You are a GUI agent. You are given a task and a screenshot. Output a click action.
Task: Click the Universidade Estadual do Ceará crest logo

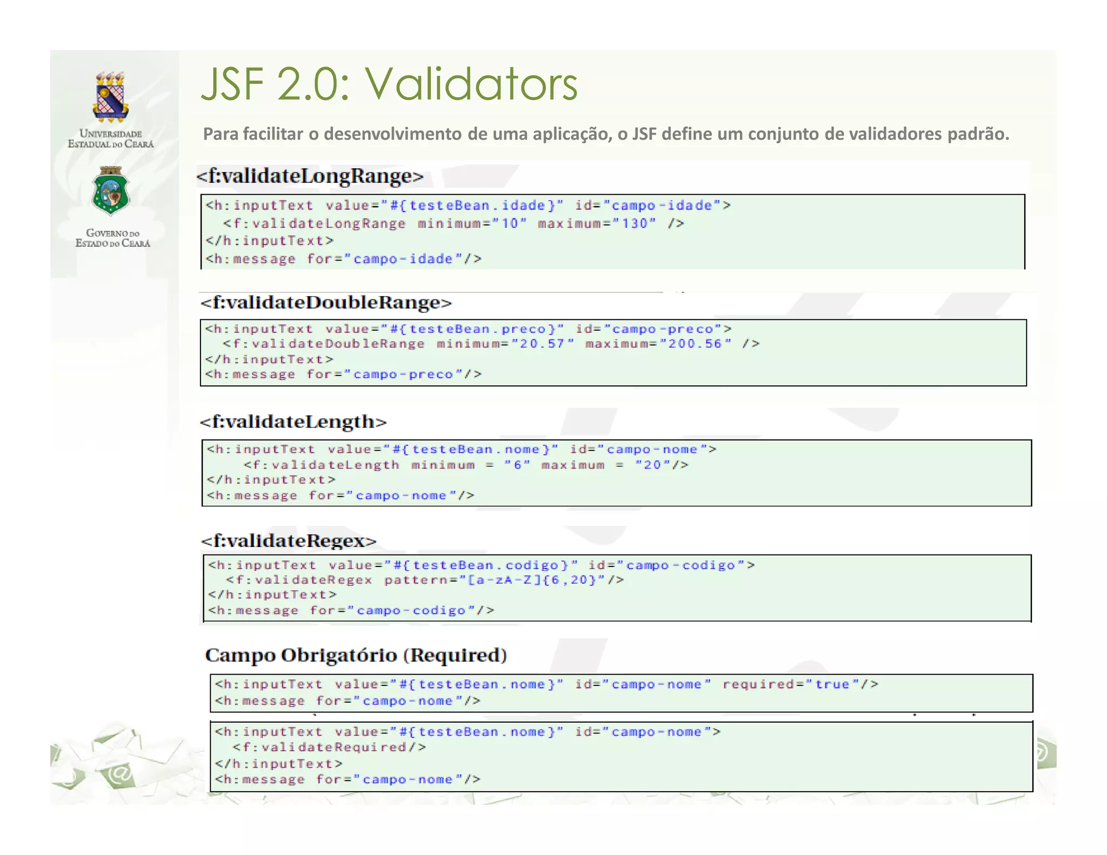click(x=111, y=97)
